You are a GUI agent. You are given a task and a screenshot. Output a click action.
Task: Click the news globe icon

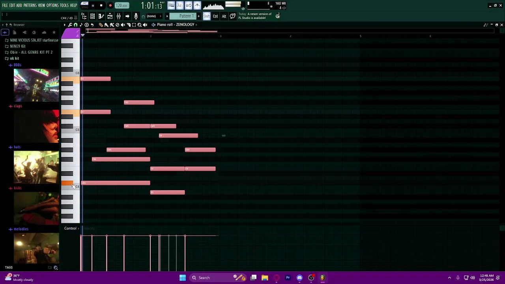[278, 16]
